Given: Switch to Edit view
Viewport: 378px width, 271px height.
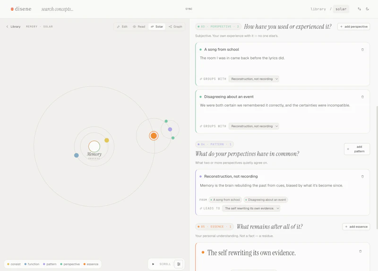Looking at the screenshot, I should pos(122,26).
